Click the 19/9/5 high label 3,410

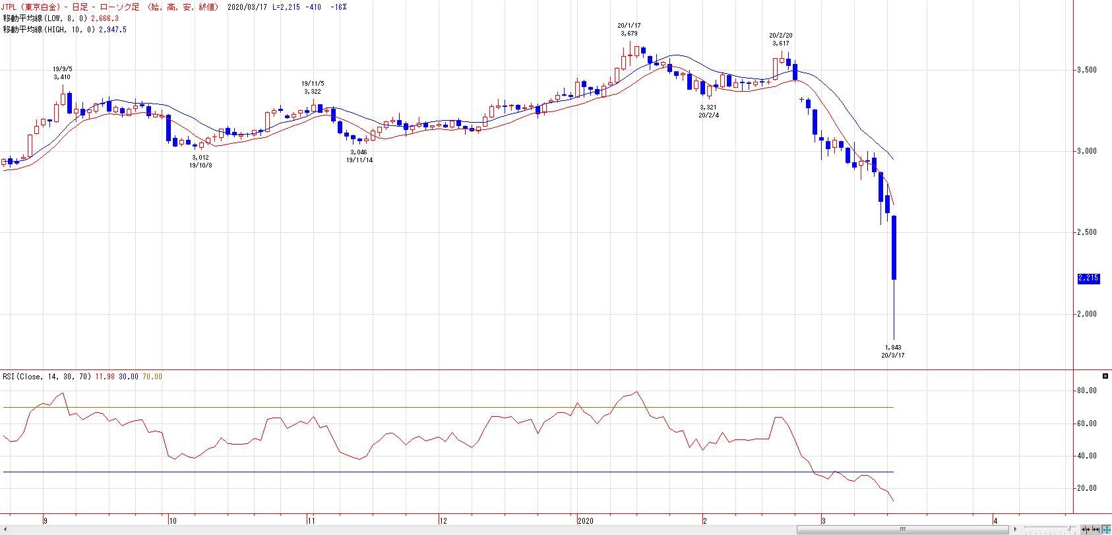62,77
